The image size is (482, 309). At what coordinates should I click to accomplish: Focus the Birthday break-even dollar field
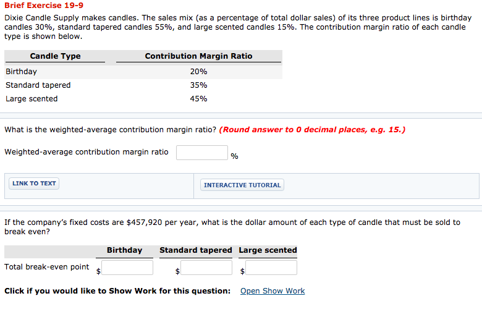pos(128,268)
